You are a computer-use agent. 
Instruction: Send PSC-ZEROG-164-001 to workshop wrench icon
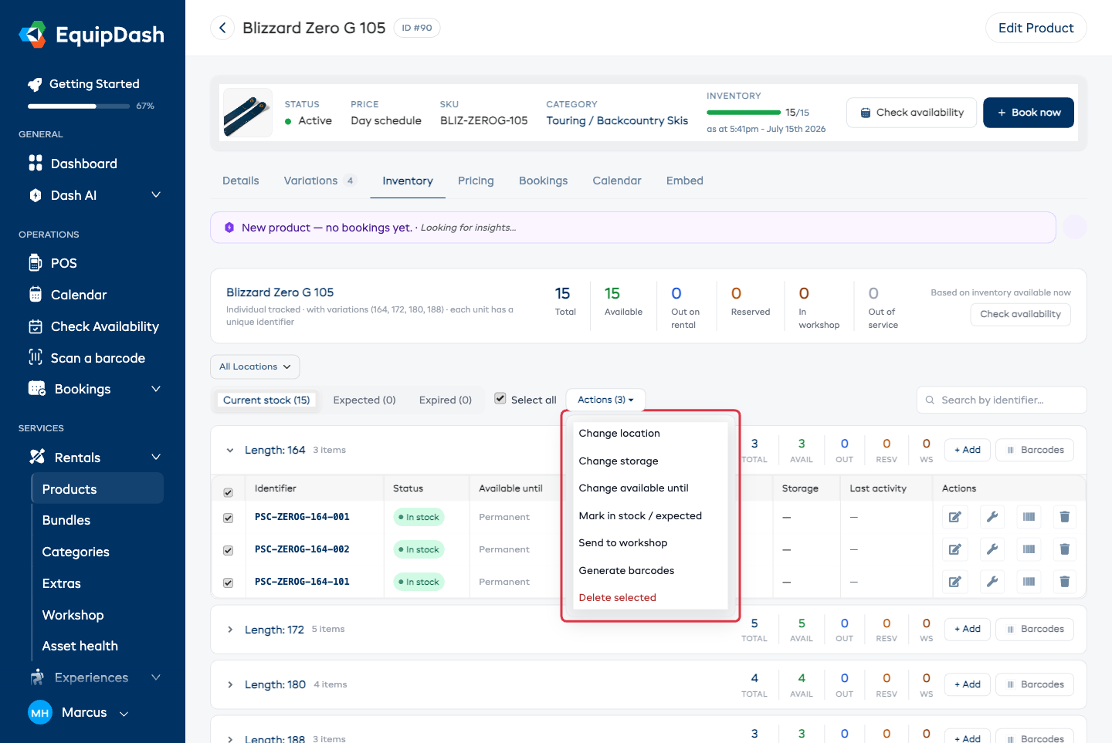pos(992,517)
